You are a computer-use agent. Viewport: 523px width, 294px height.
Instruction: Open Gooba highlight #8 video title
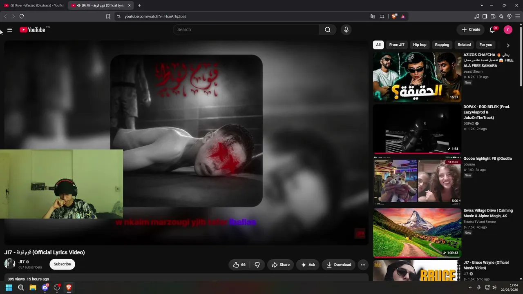[x=487, y=158]
